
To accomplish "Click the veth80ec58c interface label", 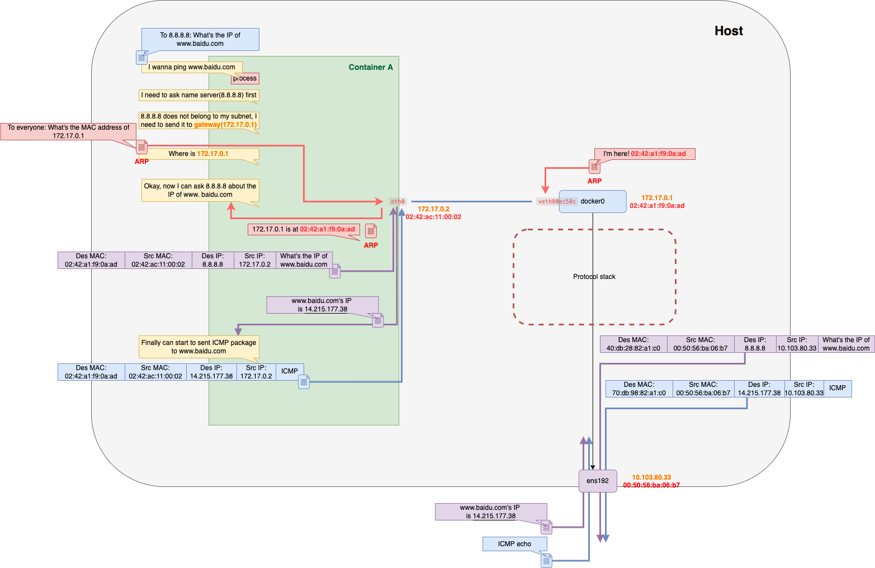I will point(557,201).
